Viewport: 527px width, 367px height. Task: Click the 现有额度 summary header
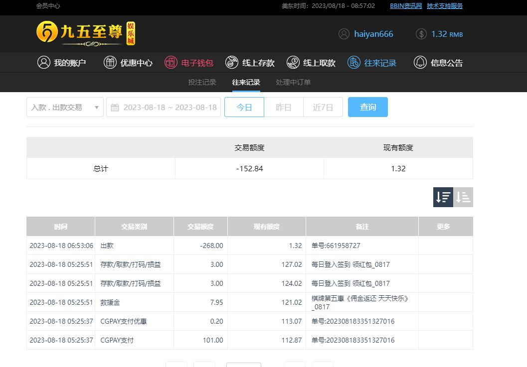click(x=398, y=148)
